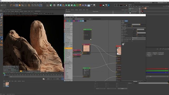Click the Octane logo icon under shader settings
This screenshot has height=95, width=169.
coord(123,44)
